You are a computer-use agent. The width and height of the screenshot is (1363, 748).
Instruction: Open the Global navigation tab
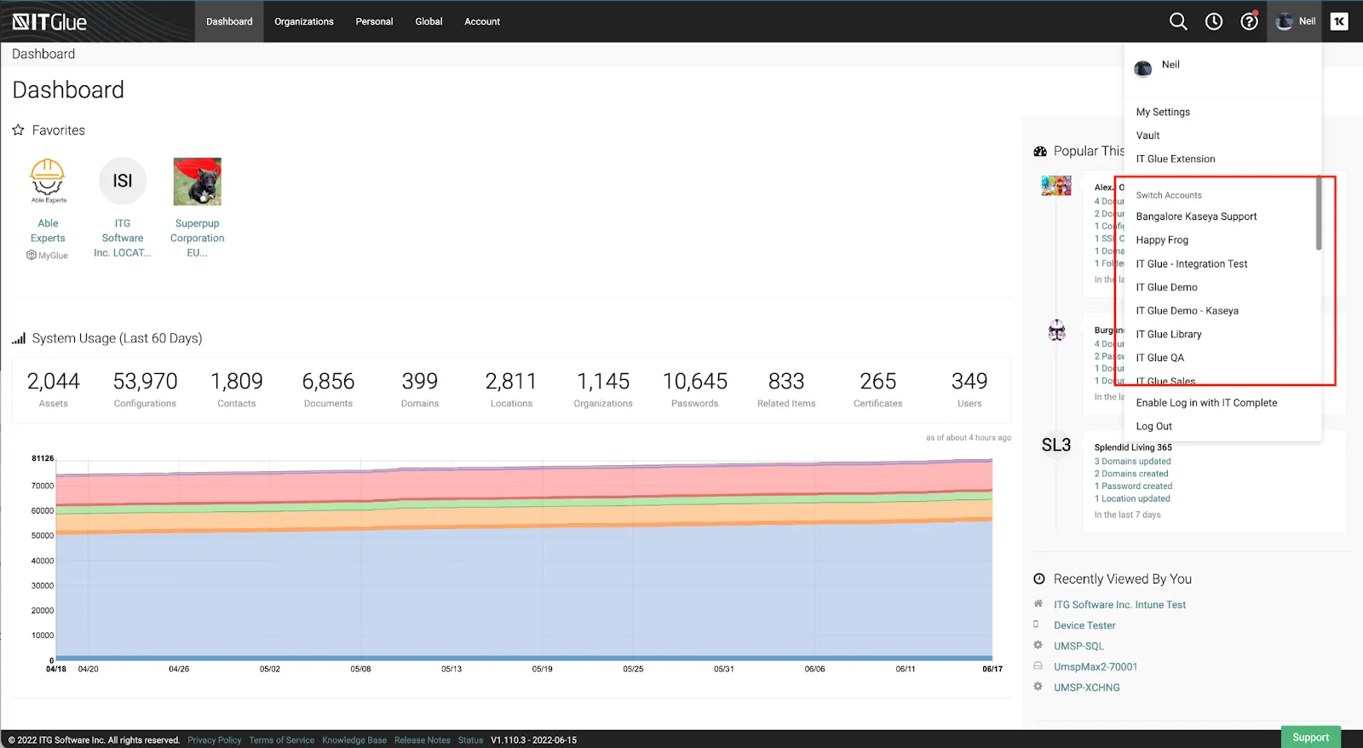pos(428,21)
